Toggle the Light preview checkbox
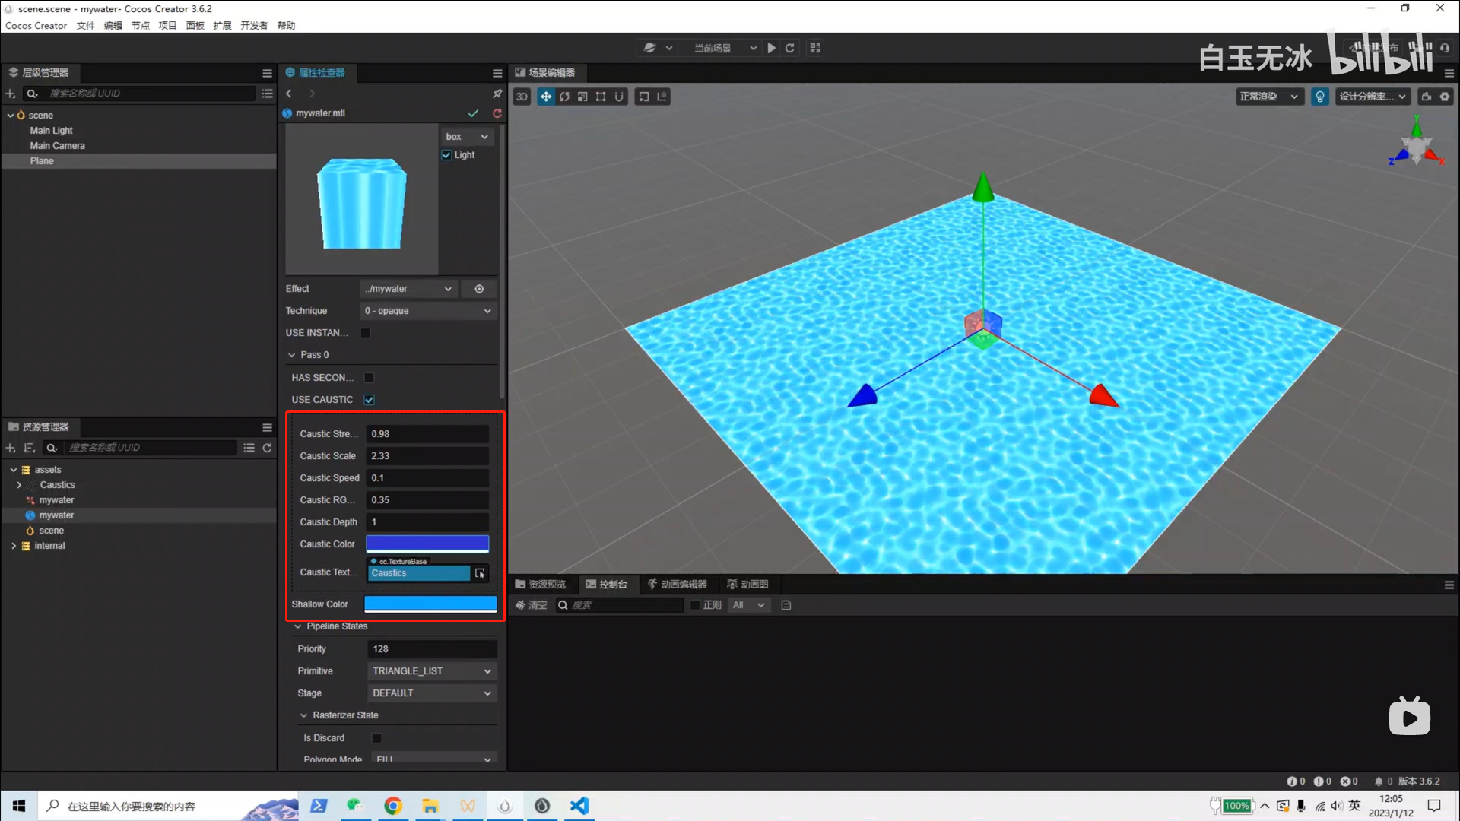This screenshot has width=1460, height=821. tap(447, 155)
